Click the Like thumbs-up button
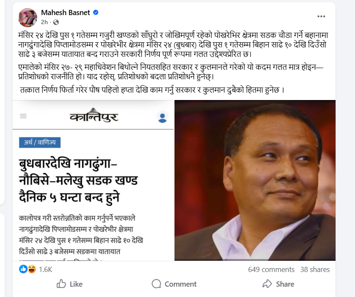This screenshot has width=355, height=297. pos(70,284)
